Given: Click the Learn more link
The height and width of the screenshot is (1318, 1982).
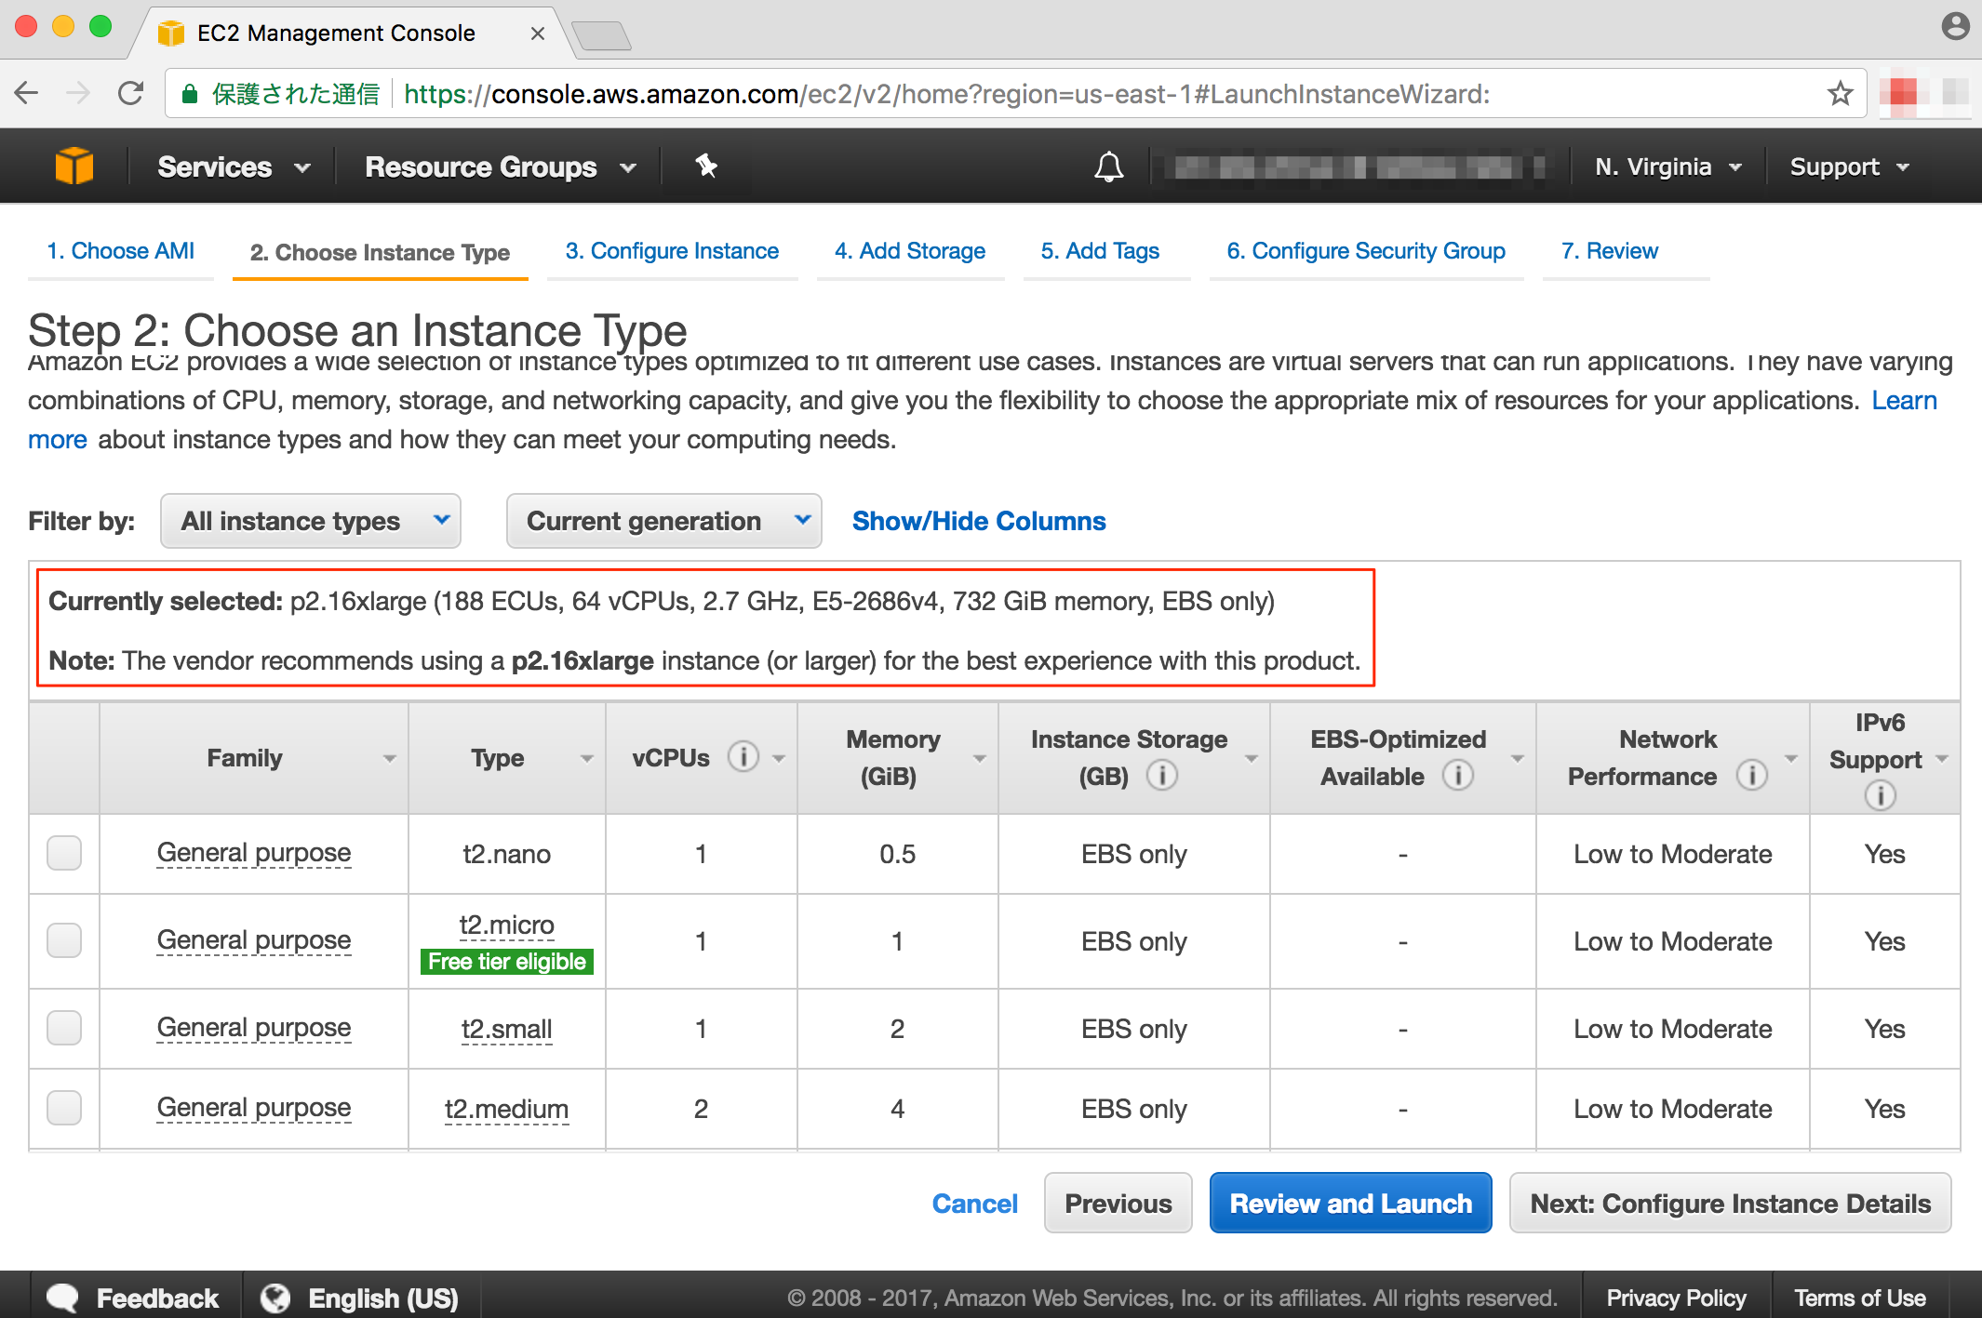Looking at the screenshot, I should click(1904, 400).
